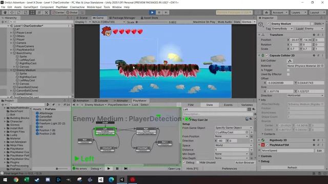This screenshot has height=184, width=328.
Task: Collapse Transform component foldout
Action: [x=259, y=35]
